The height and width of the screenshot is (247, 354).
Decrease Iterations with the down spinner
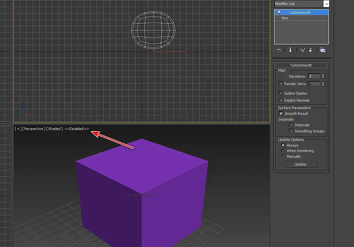323,78
